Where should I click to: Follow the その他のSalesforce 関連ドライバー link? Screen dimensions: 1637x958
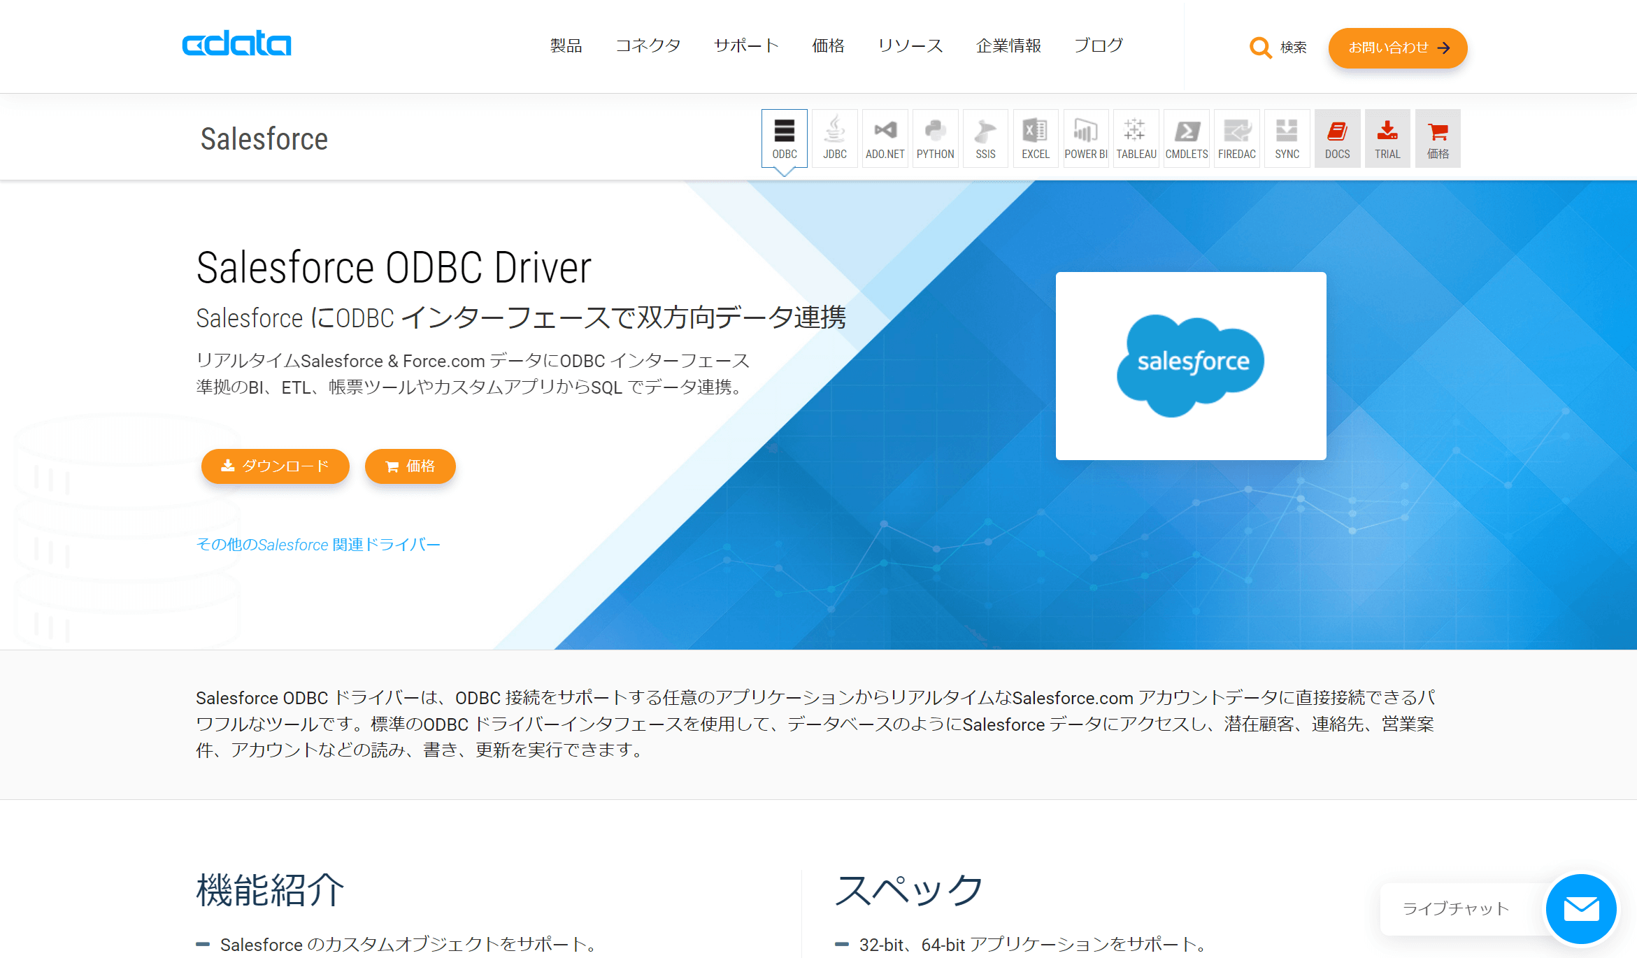click(x=318, y=544)
